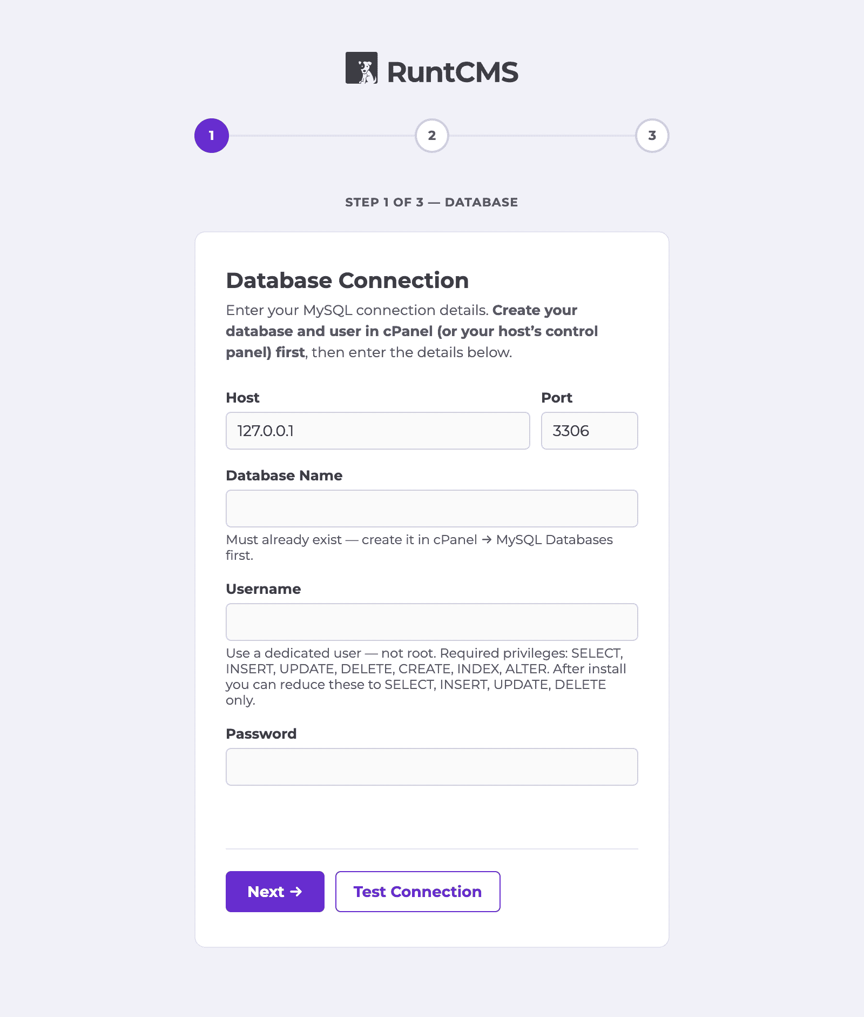
Task: Select step 1 circle in the progress indicator
Action: point(211,136)
